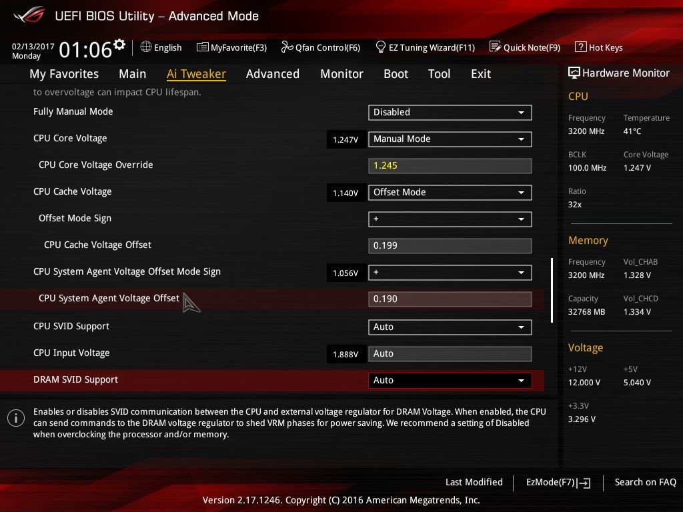Open CPU Cache Voltage mode dropdown
The width and height of the screenshot is (683, 512).
pos(450,193)
